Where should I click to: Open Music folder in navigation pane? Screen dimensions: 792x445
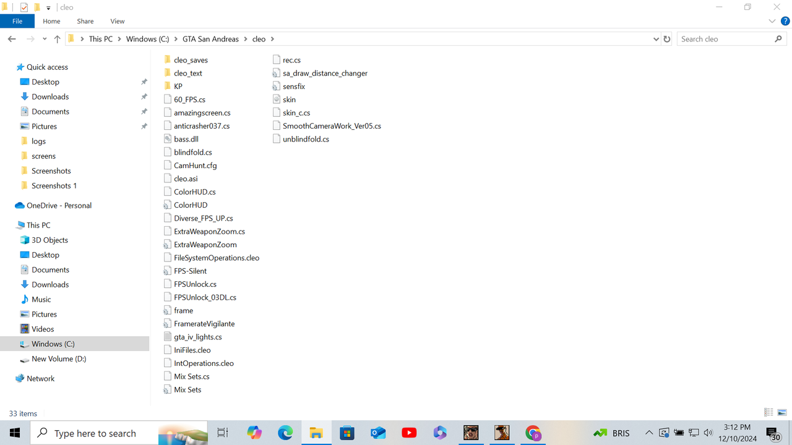(41, 299)
